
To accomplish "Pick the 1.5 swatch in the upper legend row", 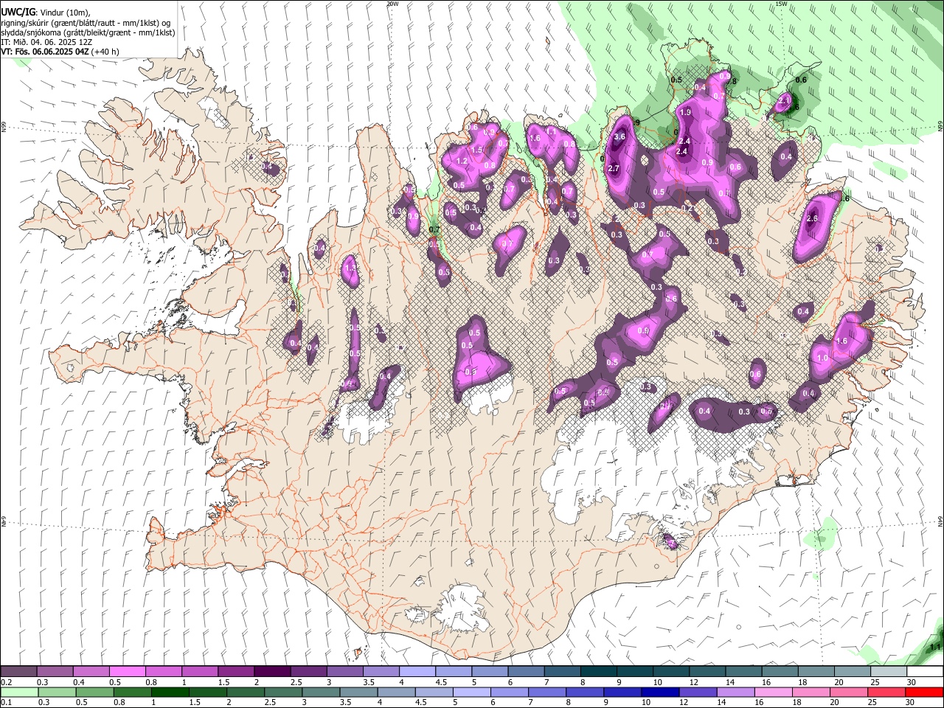I will [x=235, y=671].
